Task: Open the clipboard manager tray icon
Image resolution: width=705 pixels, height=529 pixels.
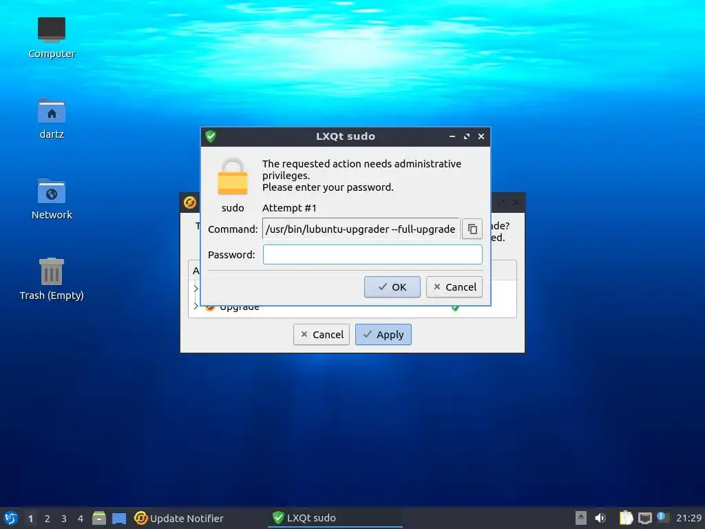Action: click(x=626, y=518)
